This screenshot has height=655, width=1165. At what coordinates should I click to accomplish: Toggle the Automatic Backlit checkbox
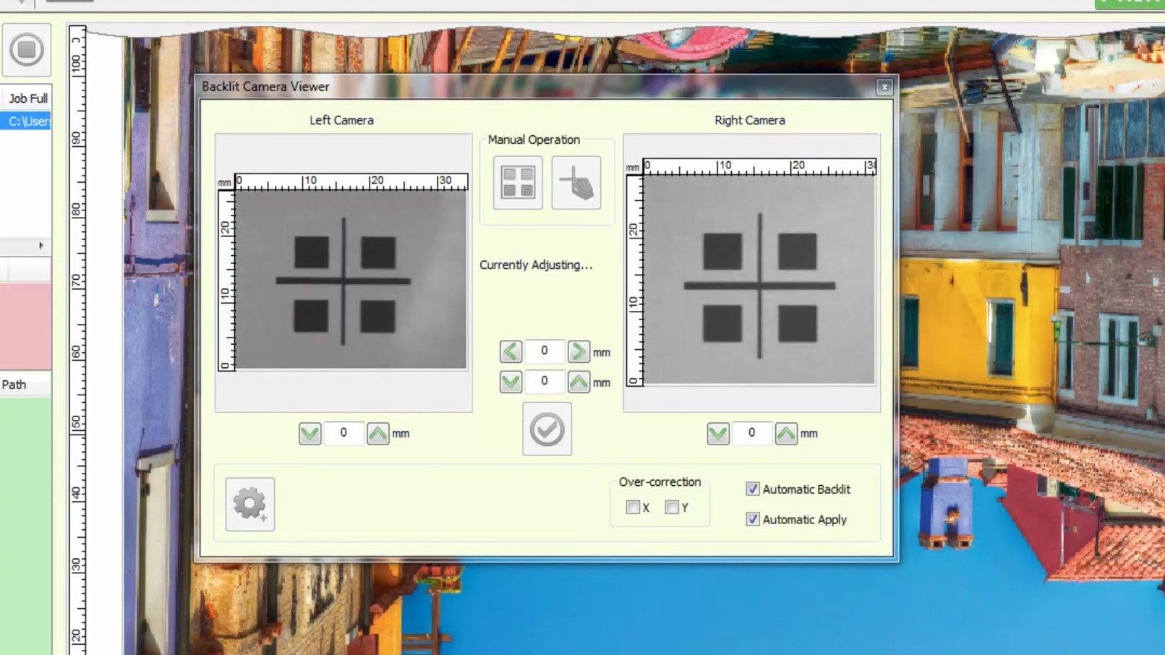753,489
